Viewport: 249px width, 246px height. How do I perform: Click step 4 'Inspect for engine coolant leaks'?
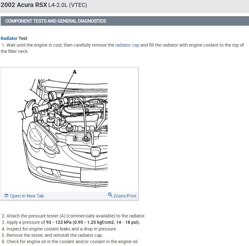point(59,229)
